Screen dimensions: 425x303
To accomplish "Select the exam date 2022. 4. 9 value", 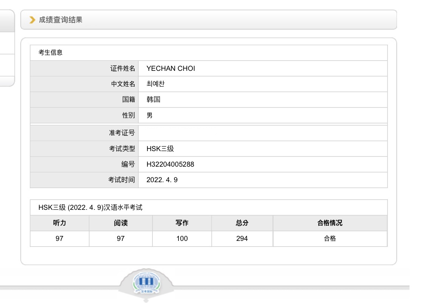I will pos(162,180).
